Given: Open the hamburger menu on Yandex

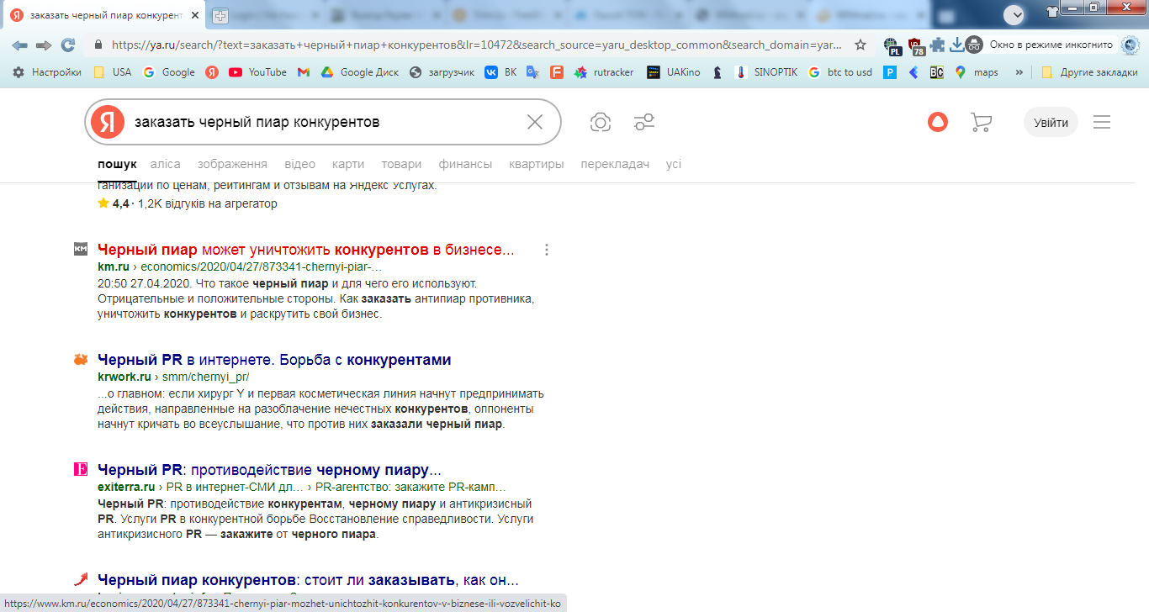Looking at the screenshot, I should (1102, 123).
